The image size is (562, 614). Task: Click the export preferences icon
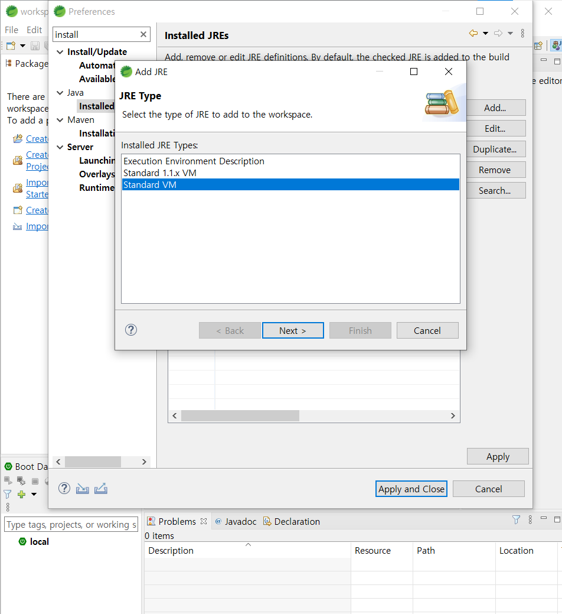click(x=101, y=489)
